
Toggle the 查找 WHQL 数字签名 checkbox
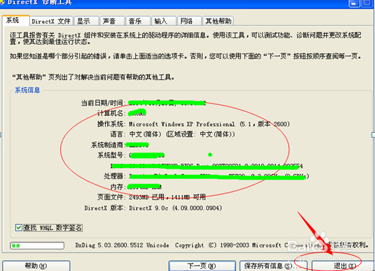point(19,228)
